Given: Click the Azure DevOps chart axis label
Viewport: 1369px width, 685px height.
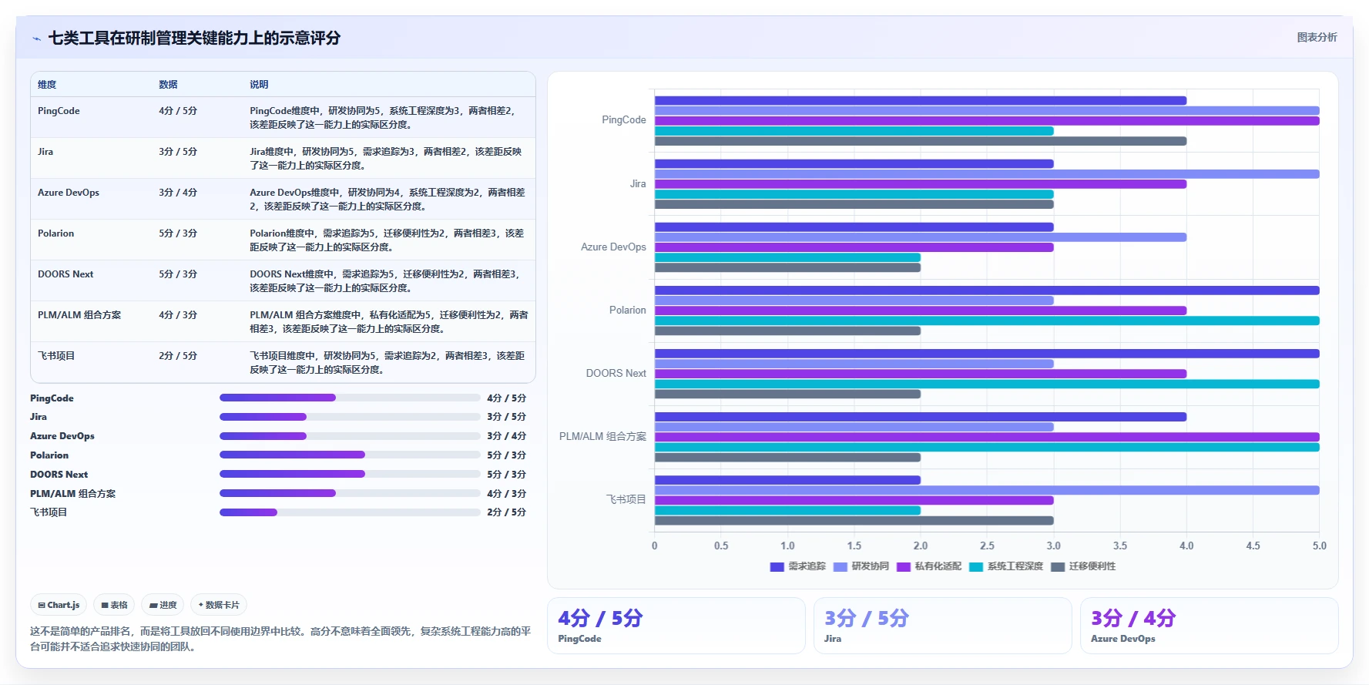Looking at the screenshot, I should [x=613, y=247].
